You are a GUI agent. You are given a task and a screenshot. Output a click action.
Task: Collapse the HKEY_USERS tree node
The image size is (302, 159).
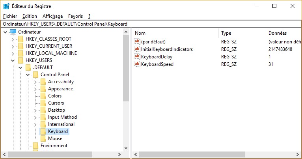click(13, 60)
